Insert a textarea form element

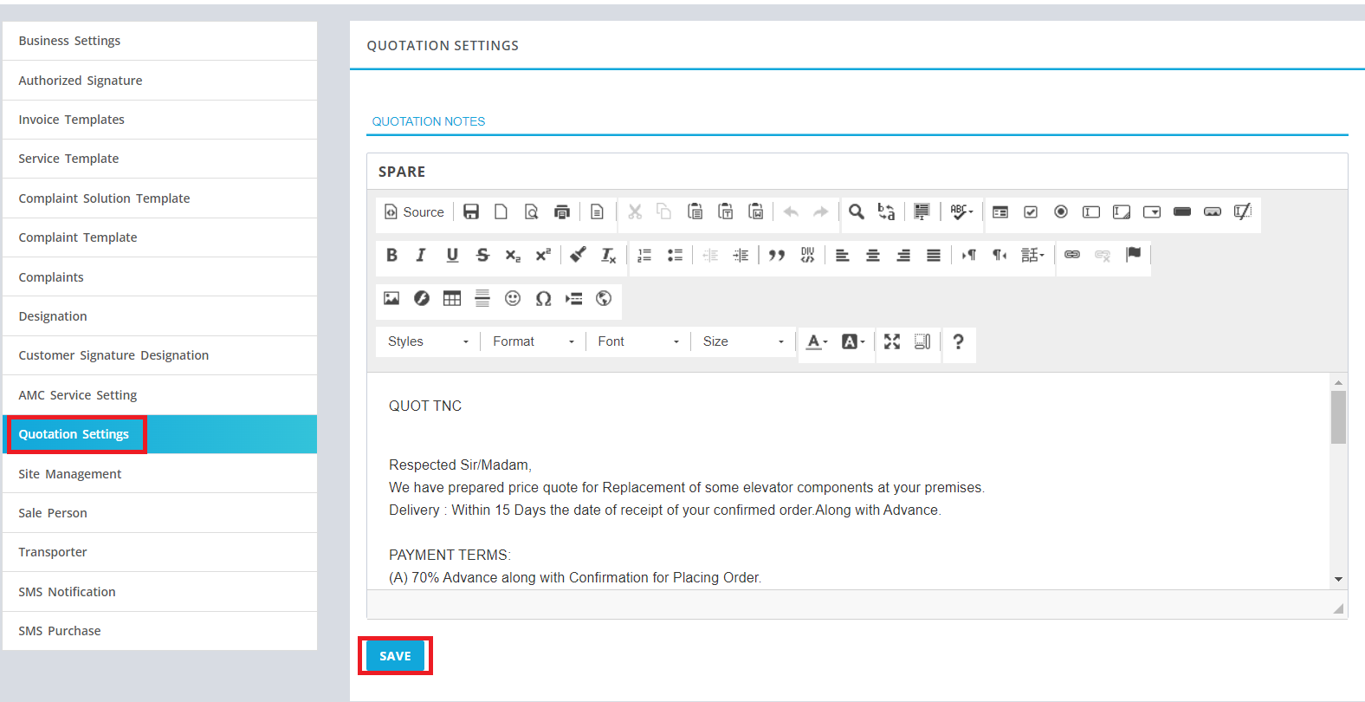pos(1122,211)
